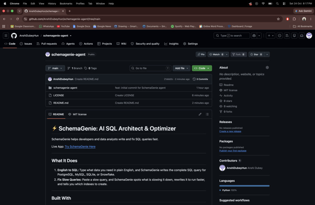Screen dimensions: 315x205
Task: Open the Chrome three-dot menu
Action: pyautogui.click(x=311, y=19)
